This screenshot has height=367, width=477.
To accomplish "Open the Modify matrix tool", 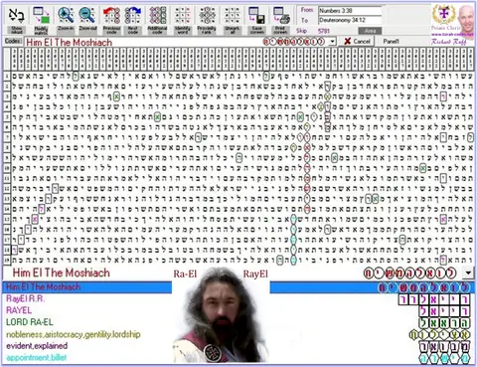I will [x=41, y=20].
